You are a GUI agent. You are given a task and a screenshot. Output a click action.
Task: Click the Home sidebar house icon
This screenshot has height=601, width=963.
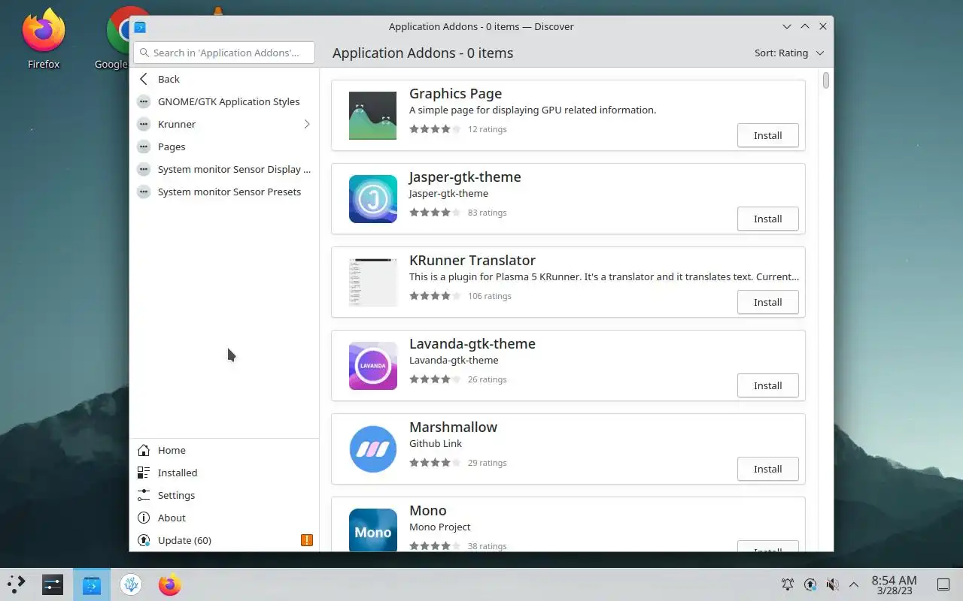144,450
